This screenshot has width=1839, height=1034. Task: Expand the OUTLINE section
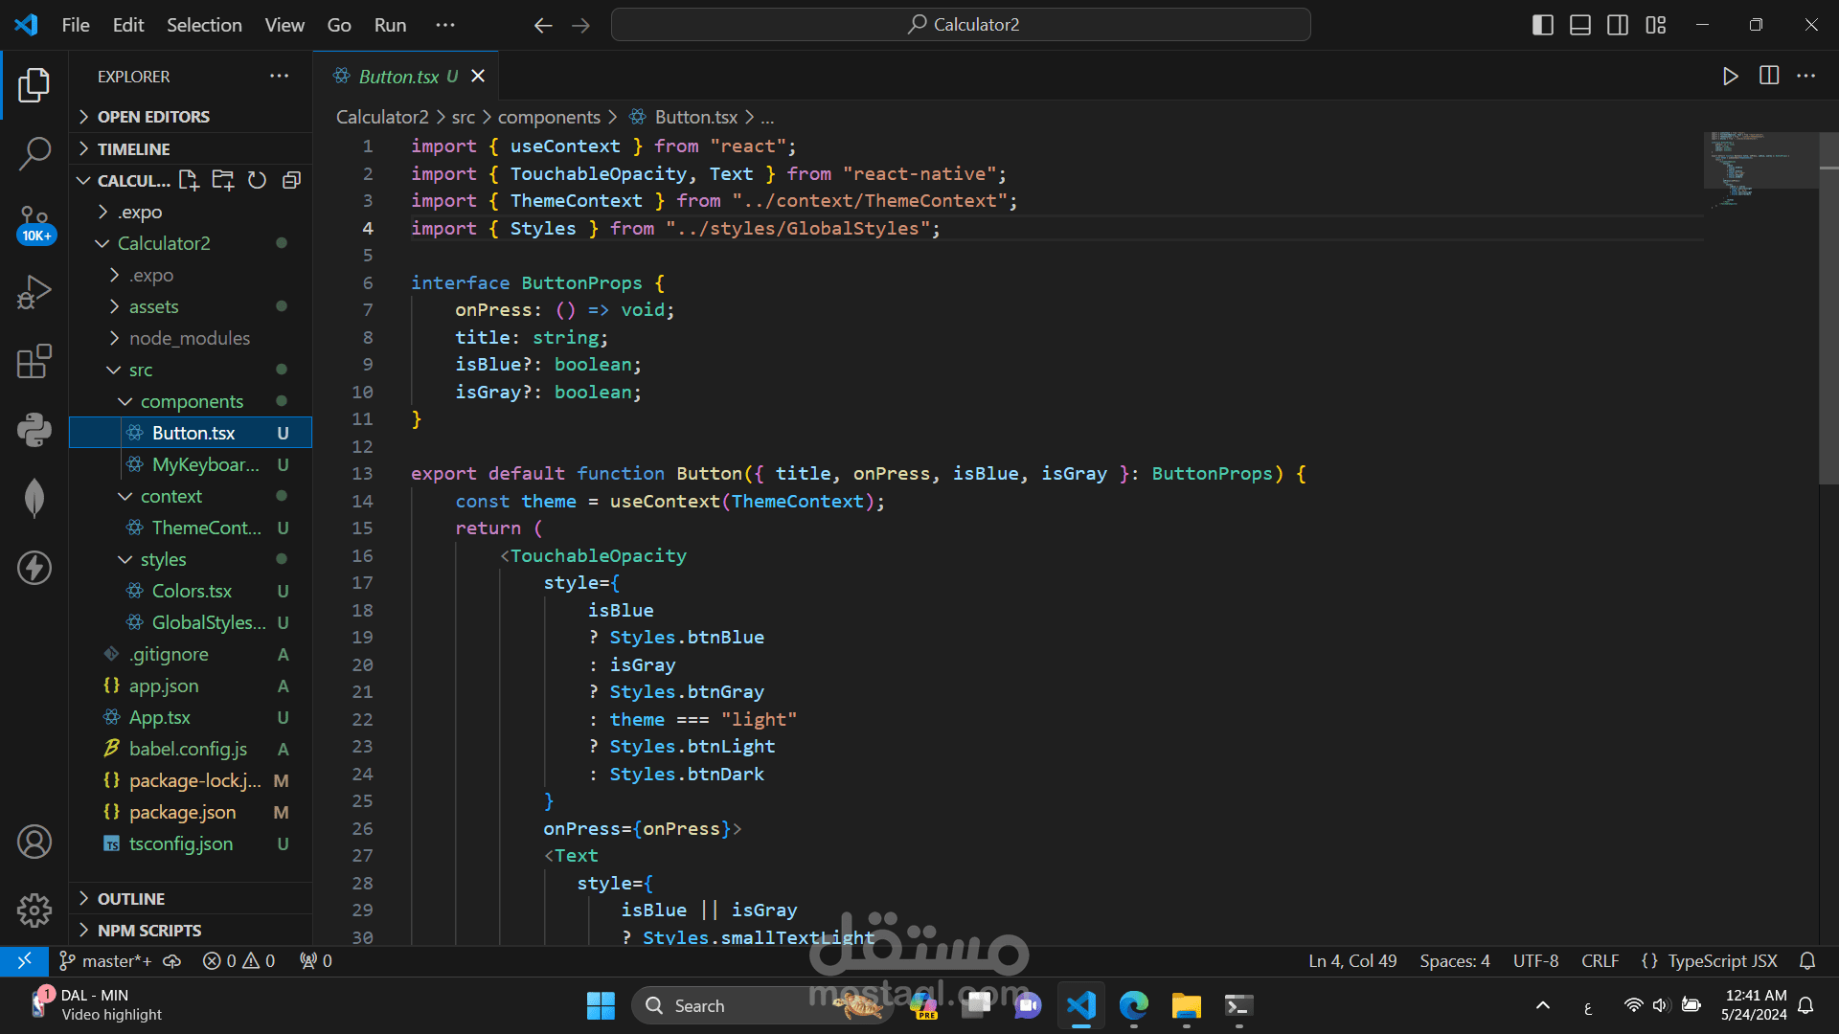coord(131,898)
